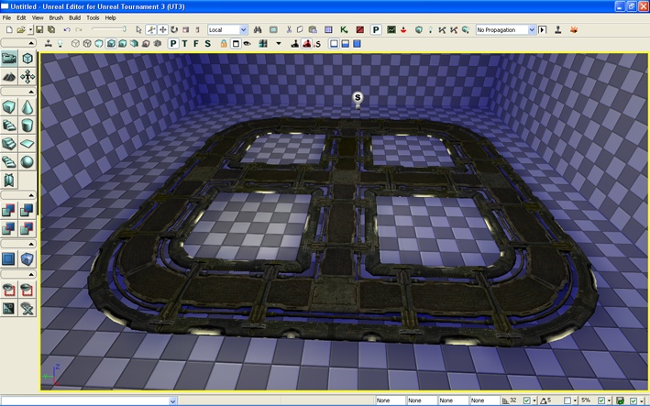Open UnrealMatinee graph icon
This screenshot has width=650, height=406.
pyautogui.click(x=391, y=30)
